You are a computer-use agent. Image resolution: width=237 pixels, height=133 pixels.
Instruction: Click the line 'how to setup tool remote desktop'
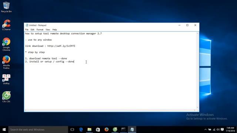pos(63,34)
